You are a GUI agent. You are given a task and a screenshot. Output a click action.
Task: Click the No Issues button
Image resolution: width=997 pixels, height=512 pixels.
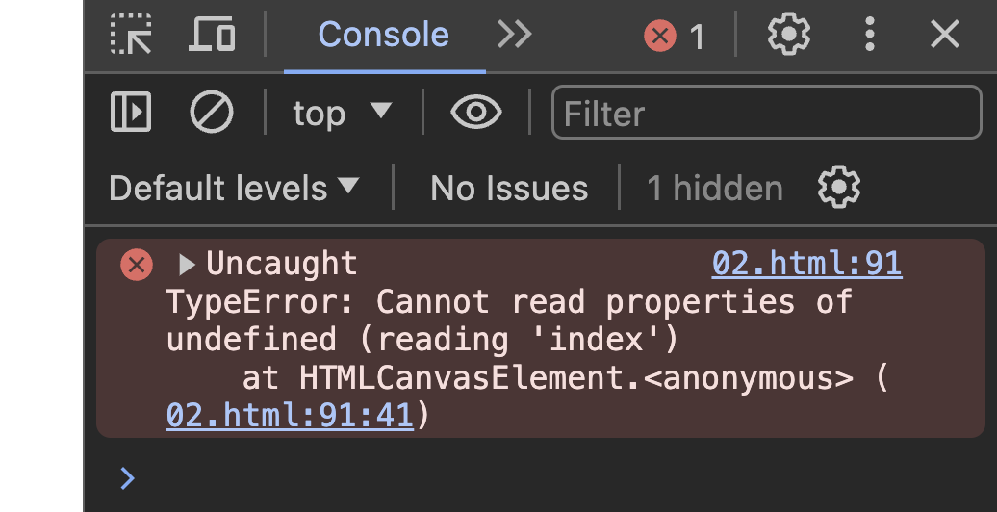click(x=509, y=188)
